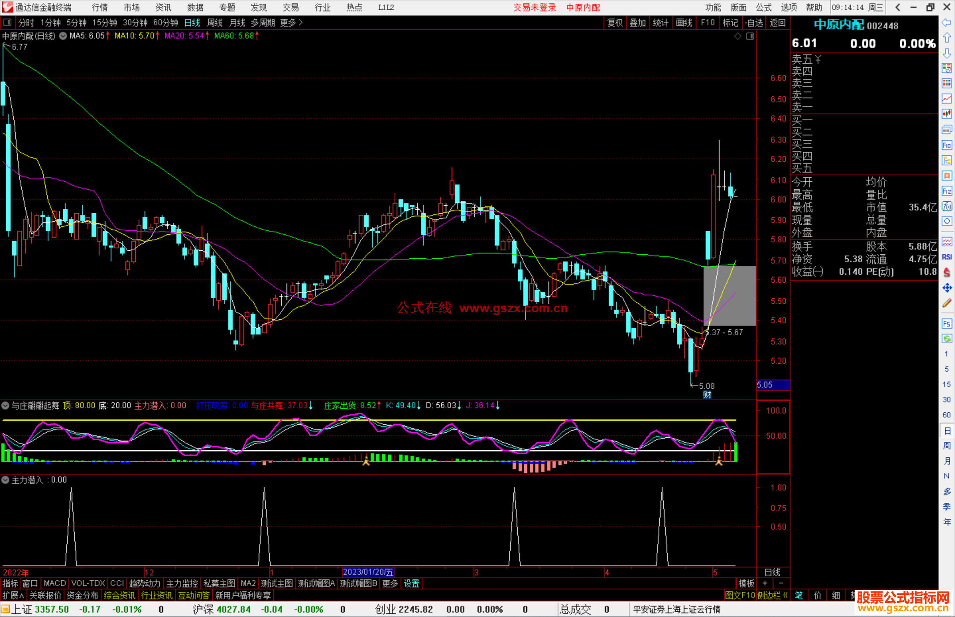Screen dimensions: 955x617
Task: Click the candlestick chart icon in right sidebar
Action: (947, 114)
